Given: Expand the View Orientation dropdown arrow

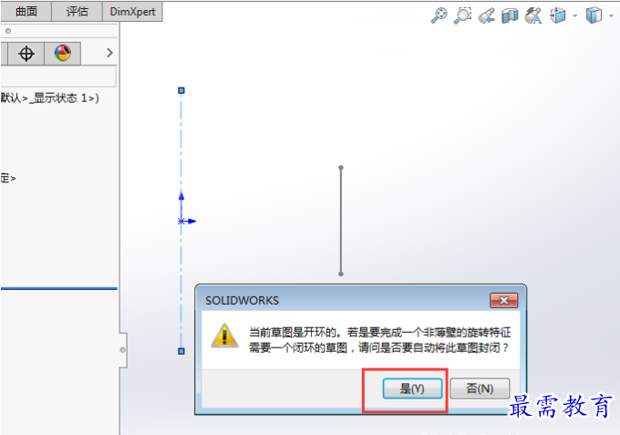Looking at the screenshot, I should [x=574, y=16].
